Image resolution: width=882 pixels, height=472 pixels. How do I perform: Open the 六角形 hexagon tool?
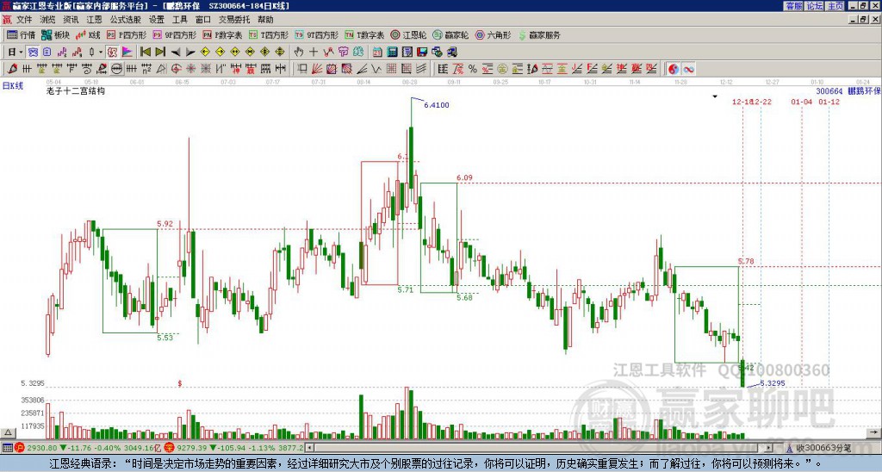494,34
